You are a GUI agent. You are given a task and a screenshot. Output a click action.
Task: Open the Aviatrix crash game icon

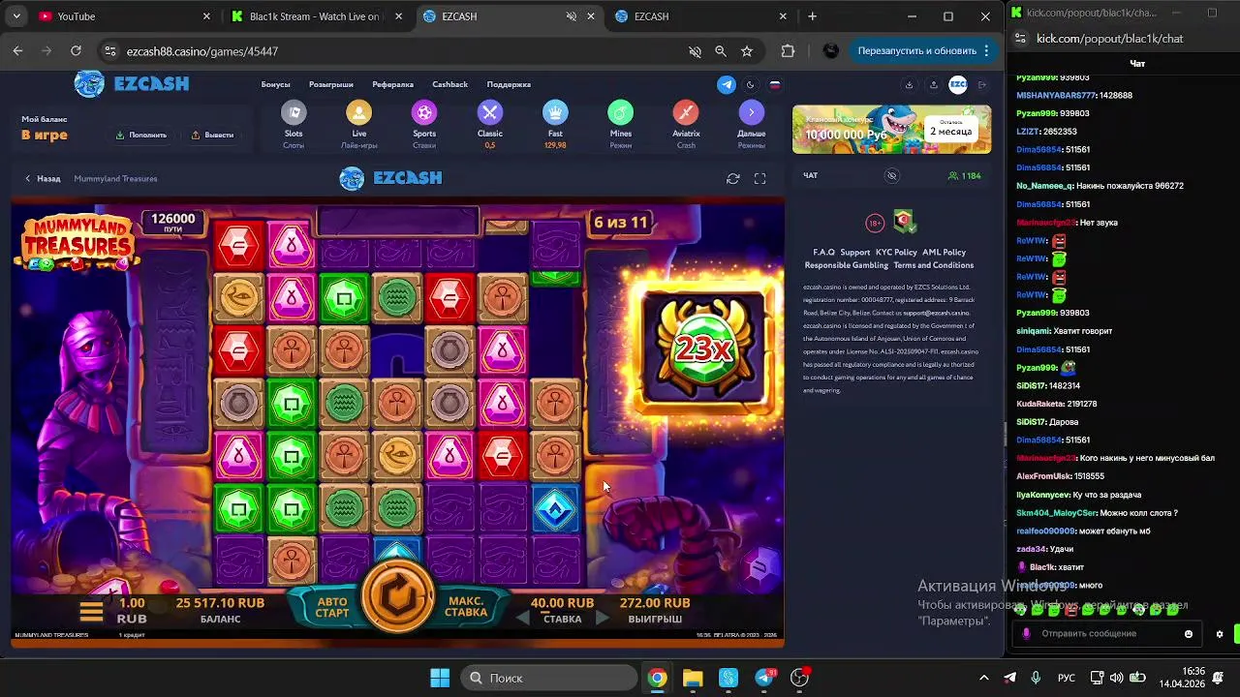686,113
